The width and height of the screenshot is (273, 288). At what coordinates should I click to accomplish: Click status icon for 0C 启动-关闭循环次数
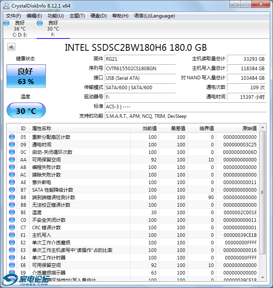tap(12, 152)
